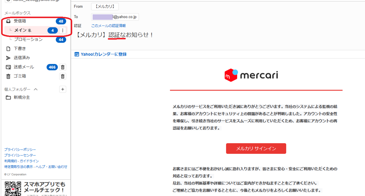365x196 pixels.
Task: Click the email subject 【メルカリ】認証なお知らせ！
Action: [x=115, y=35]
